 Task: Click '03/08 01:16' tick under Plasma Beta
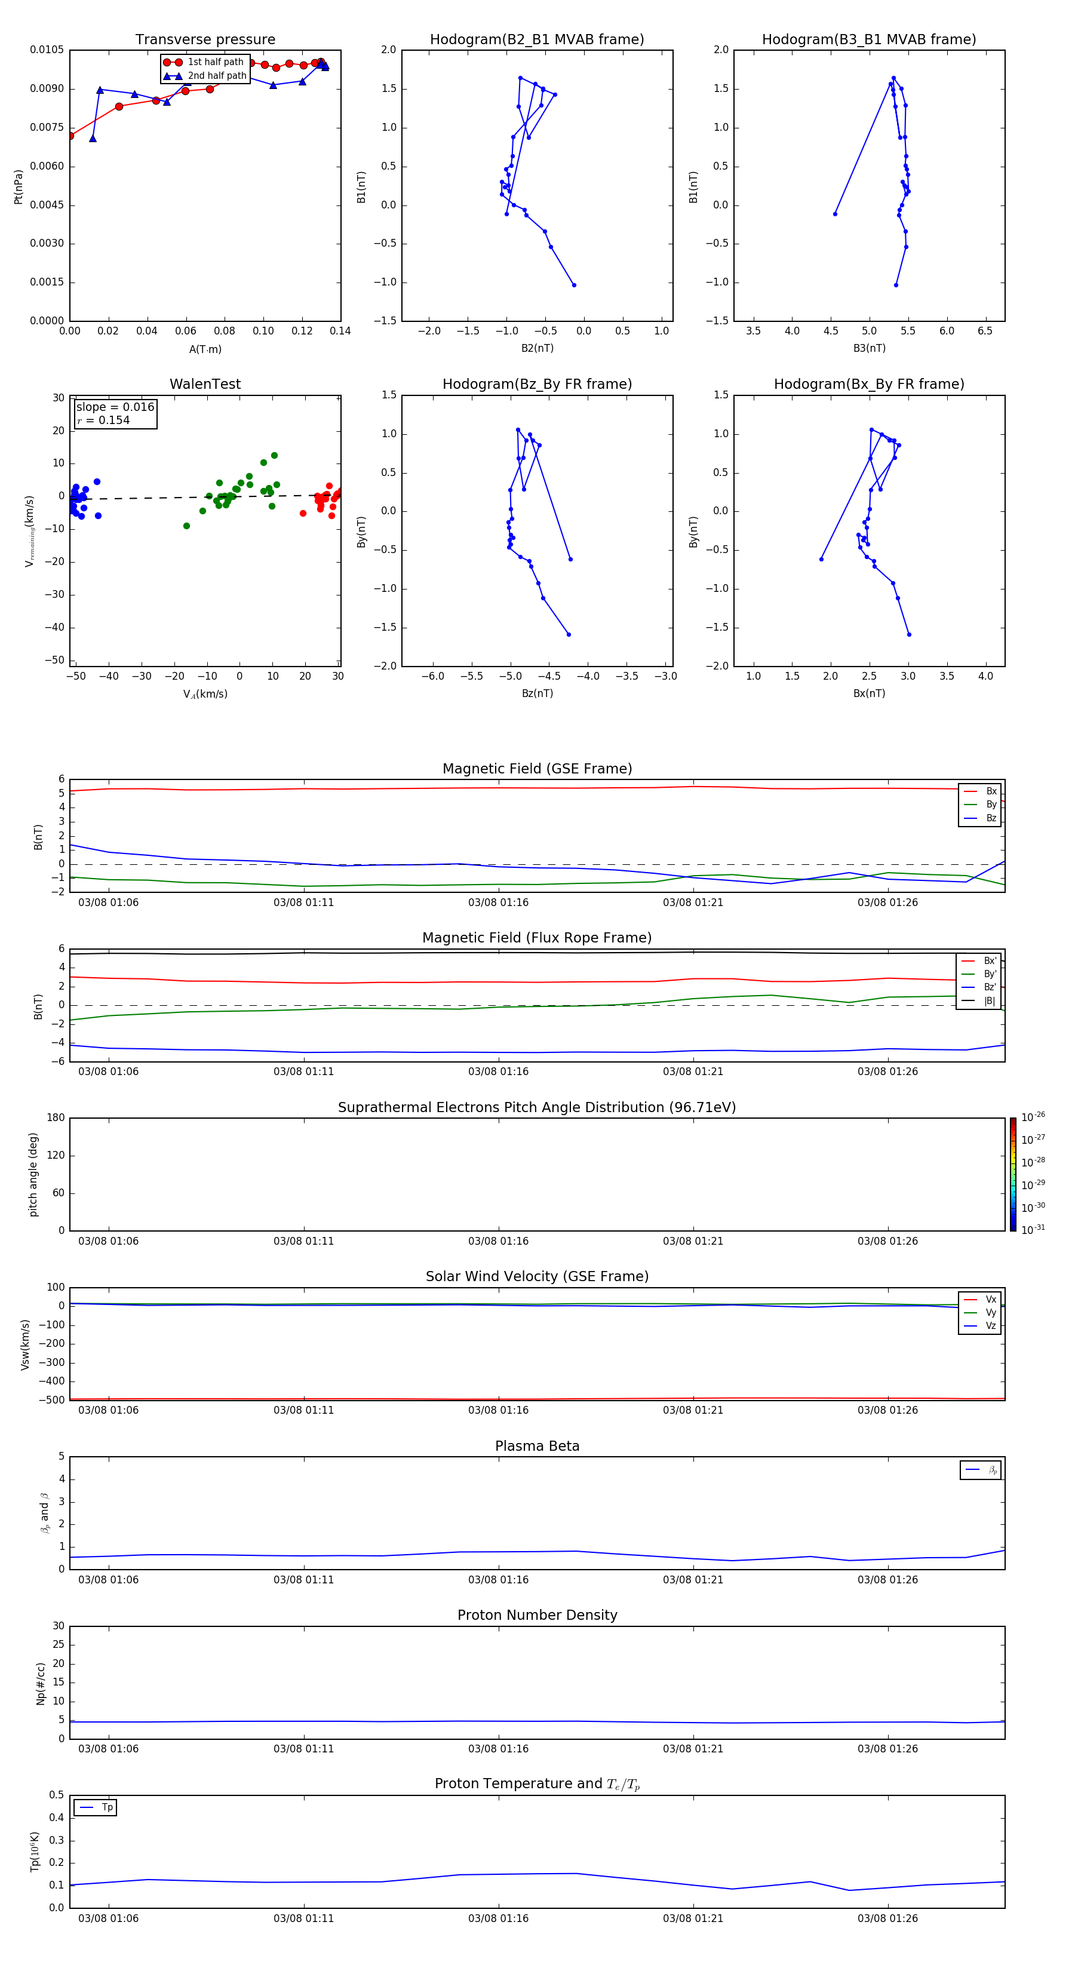tap(498, 1579)
